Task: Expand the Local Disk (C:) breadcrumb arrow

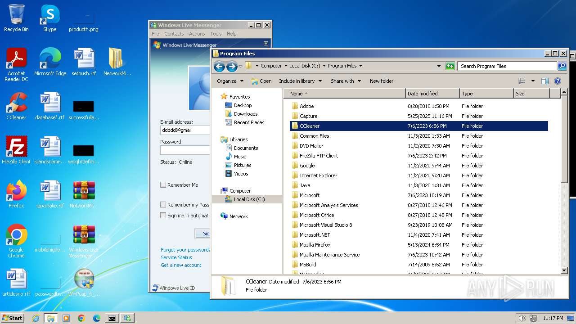Action: click(x=324, y=66)
